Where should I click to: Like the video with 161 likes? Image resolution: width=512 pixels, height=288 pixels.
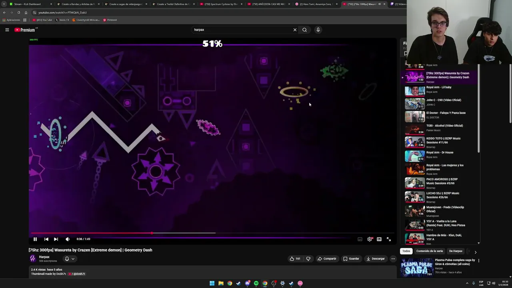[x=295, y=259]
